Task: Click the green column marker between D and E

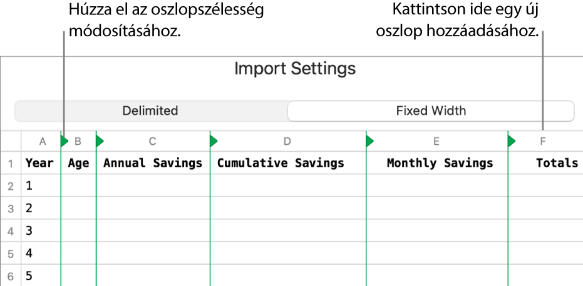Action: 369,142
